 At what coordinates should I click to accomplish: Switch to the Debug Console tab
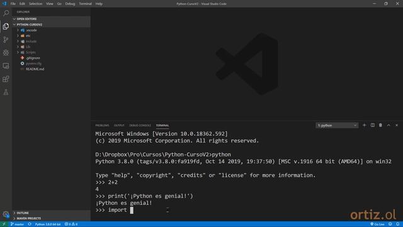click(140, 125)
